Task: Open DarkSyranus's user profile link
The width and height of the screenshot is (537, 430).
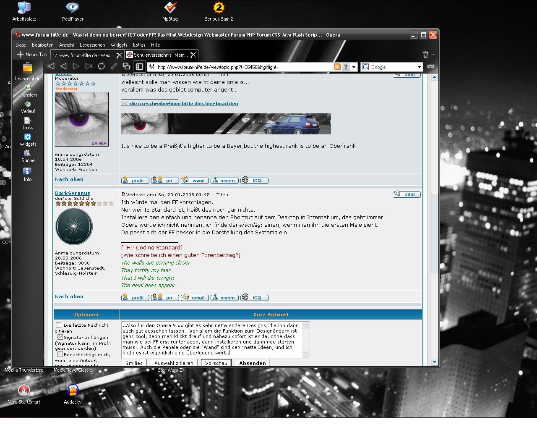Action: click(x=72, y=193)
